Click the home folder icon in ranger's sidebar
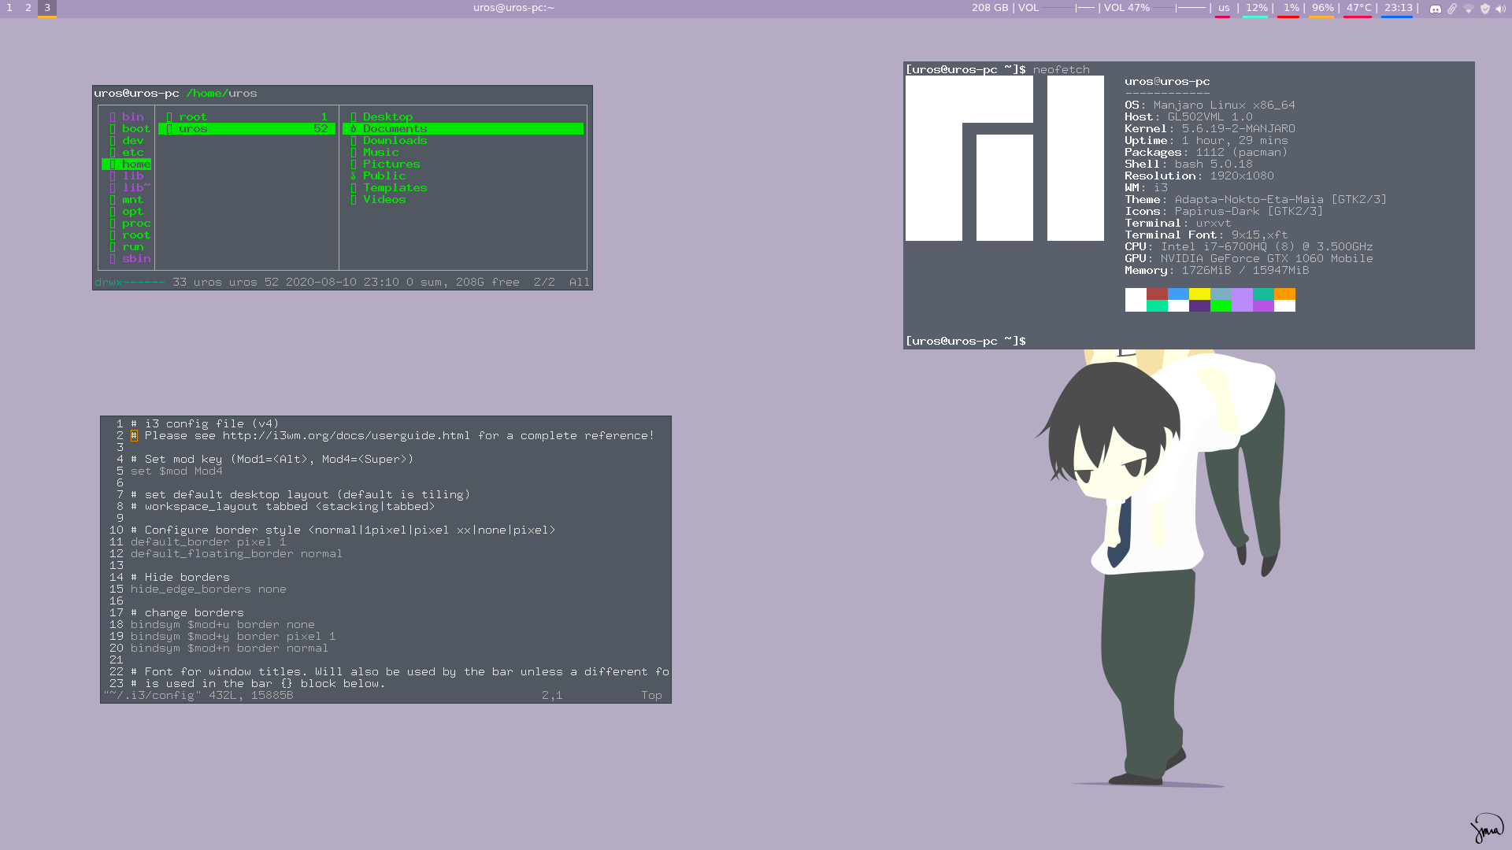1512x850 pixels. 113,164
